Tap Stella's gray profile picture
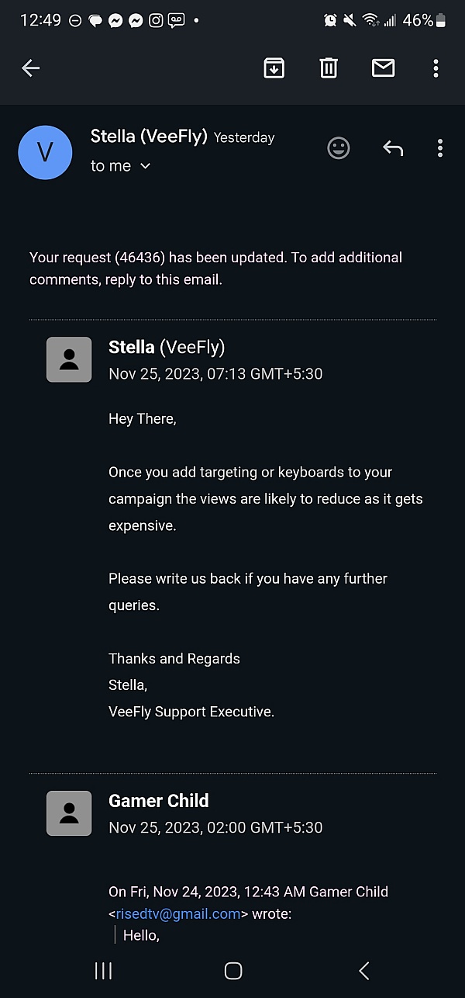Viewport: 465px width, 998px height. (x=69, y=359)
